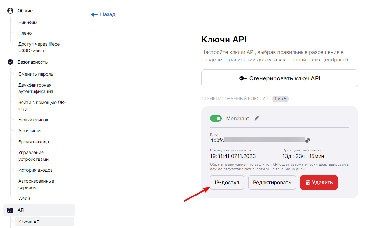381x228 pixels.
Task: Open Никнейм in the sidebar
Action: coord(28,22)
